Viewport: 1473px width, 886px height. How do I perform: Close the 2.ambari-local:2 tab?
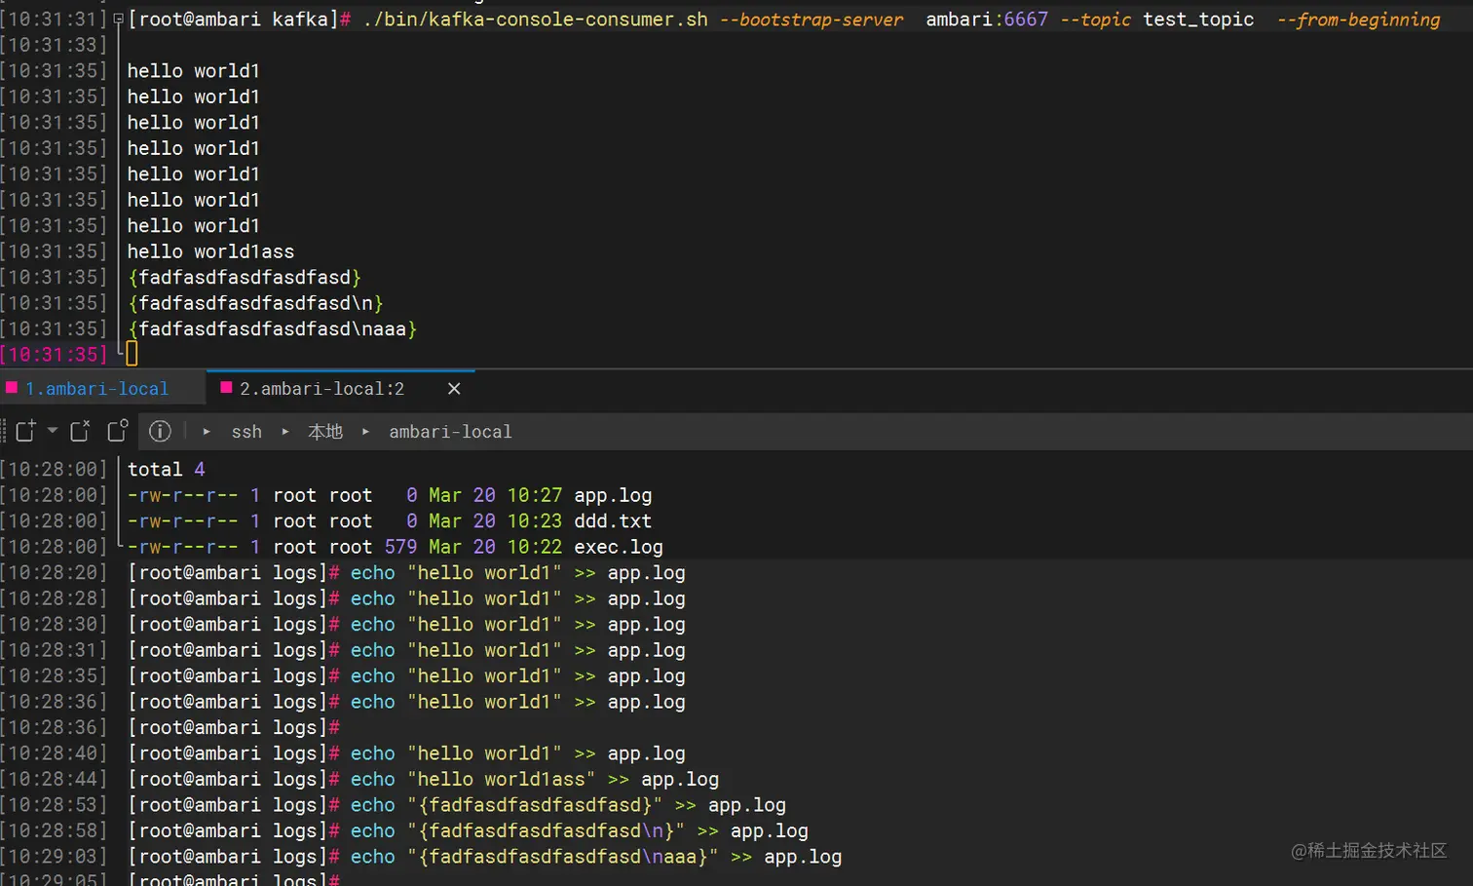(454, 389)
